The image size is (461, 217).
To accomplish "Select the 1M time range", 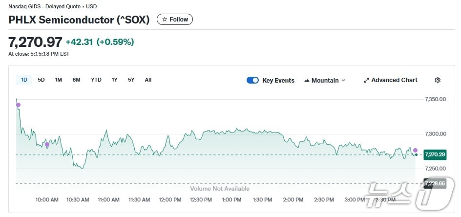I will 59,80.
